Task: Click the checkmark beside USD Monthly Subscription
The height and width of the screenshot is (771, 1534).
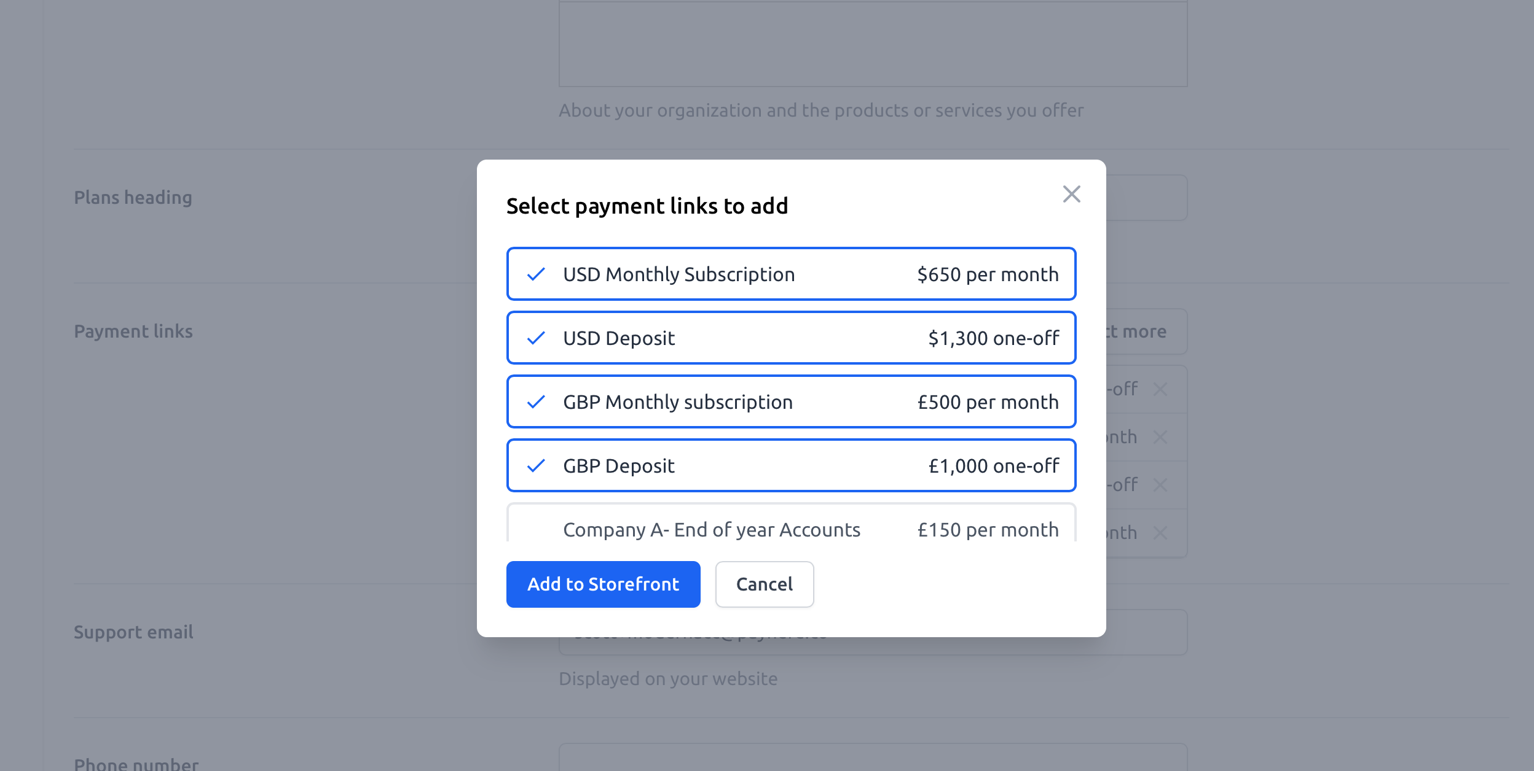Action: click(x=536, y=274)
